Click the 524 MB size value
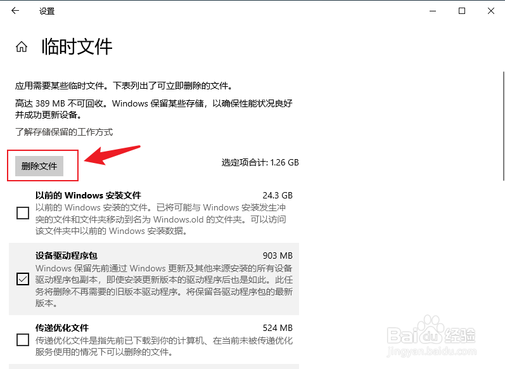The height and width of the screenshot is (369, 505). [278, 328]
